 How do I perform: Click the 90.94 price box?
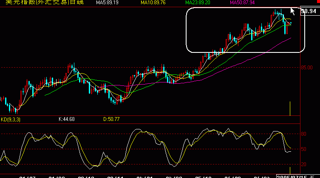[x=310, y=11]
